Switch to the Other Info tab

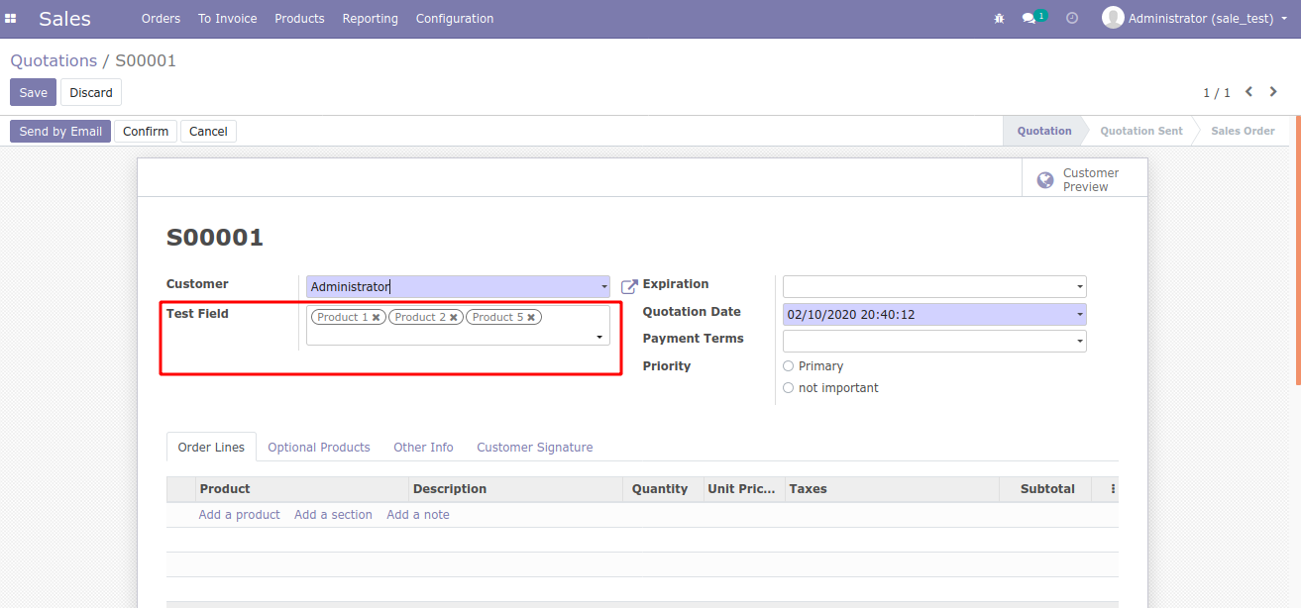(x=423, y=448)
